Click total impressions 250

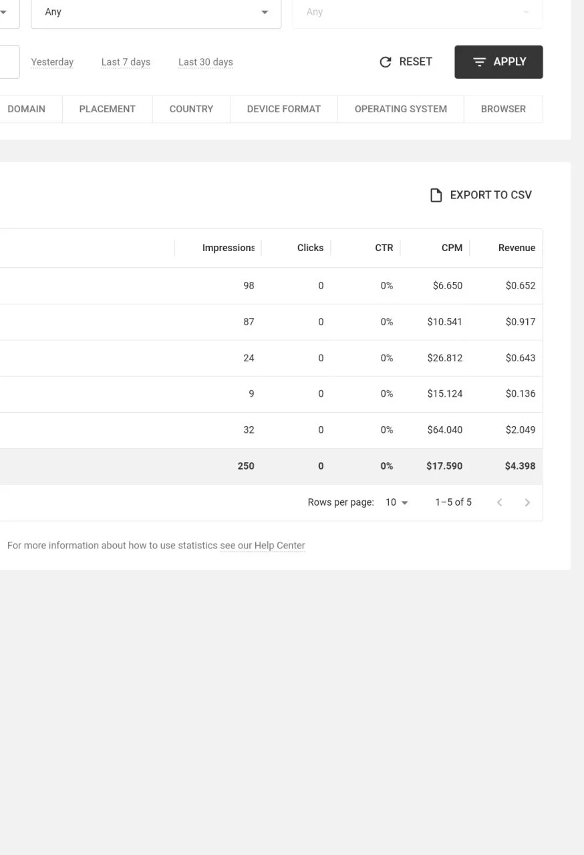coord(246,466)
